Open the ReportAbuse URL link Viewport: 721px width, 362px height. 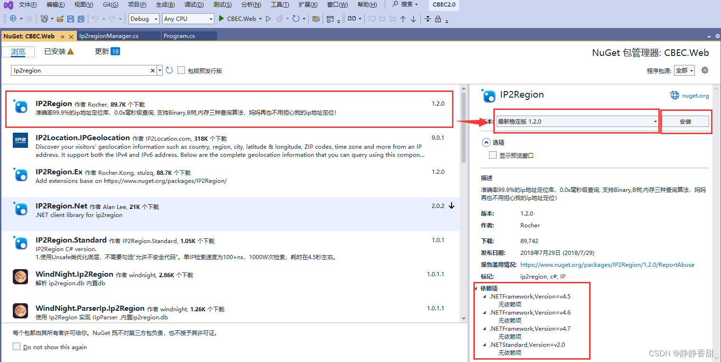pyautogui.click(x=607, y=265)
